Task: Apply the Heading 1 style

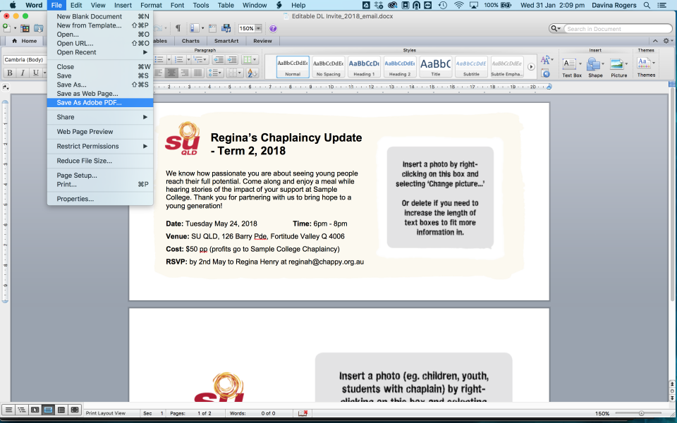Action: (364, 67)
